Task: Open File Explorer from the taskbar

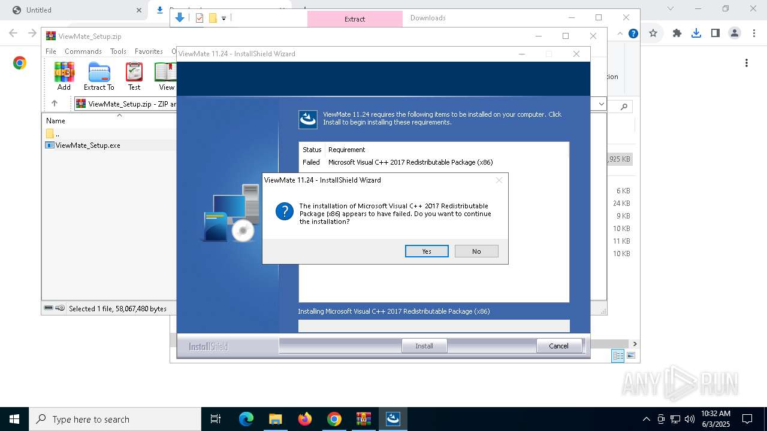Action: [x=275, y=419]
